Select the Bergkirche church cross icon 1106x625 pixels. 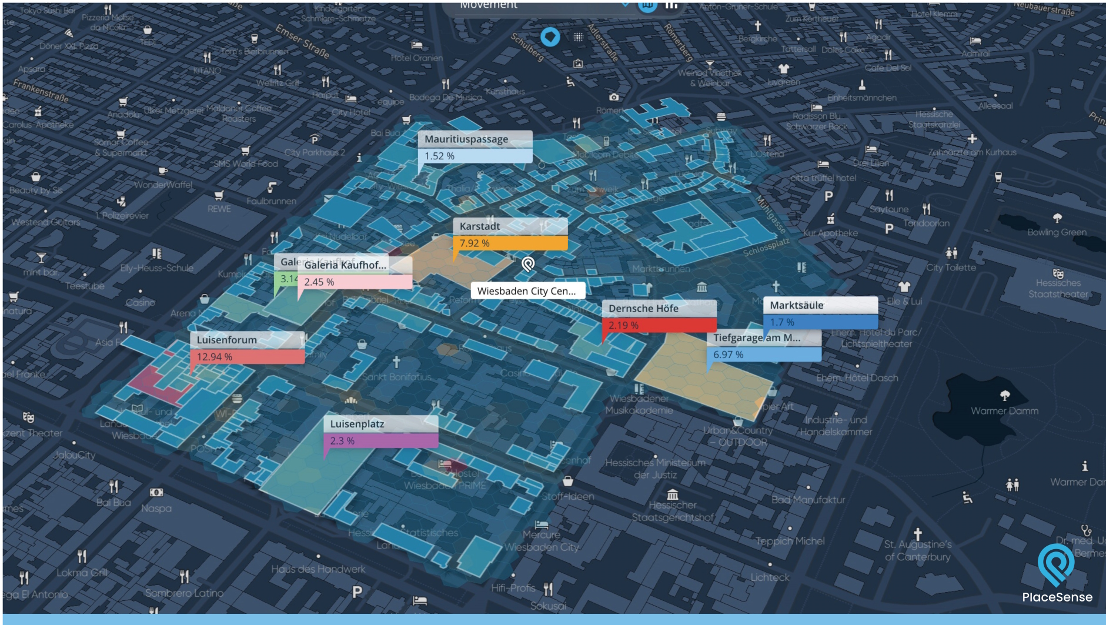click(x=758, y=26)
